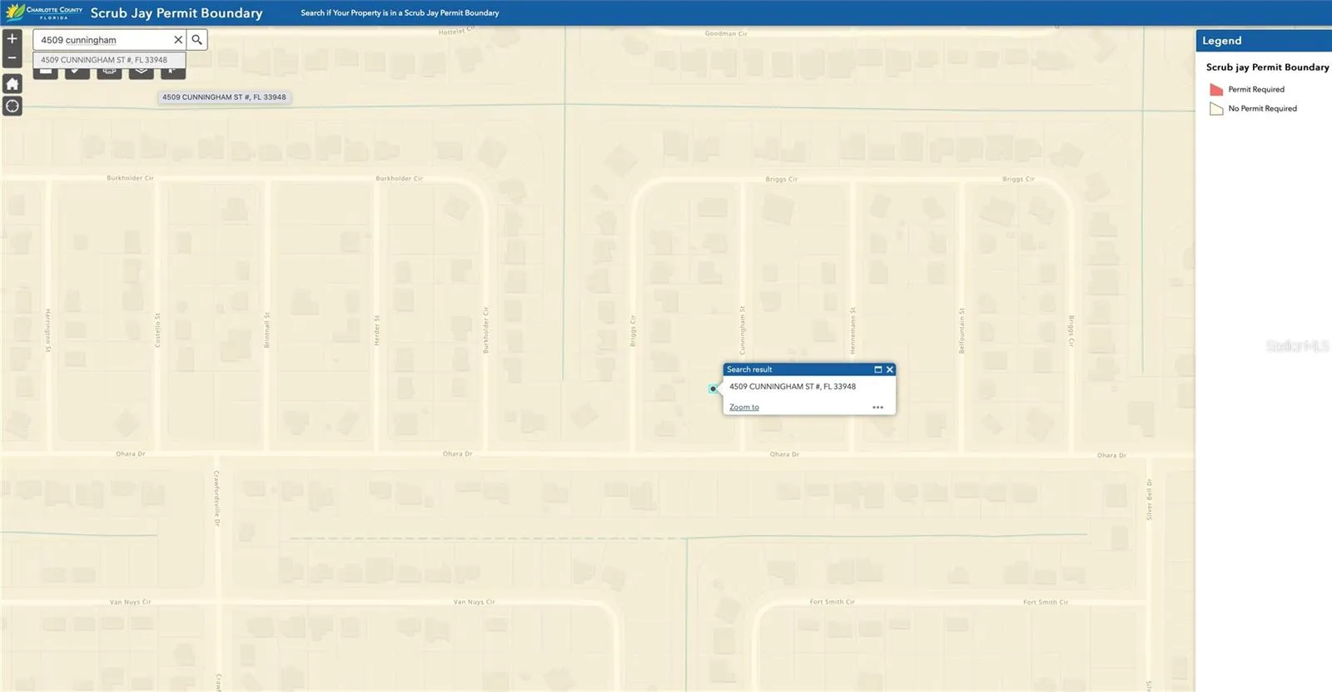Click the zoom in plus button
Viewport: 1332px width, 692px height.
point(12,39)
